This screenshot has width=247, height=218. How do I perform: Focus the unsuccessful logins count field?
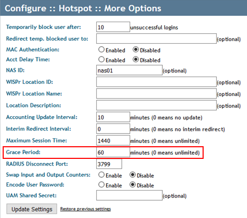pyautogui.click(x=113, y=27)
